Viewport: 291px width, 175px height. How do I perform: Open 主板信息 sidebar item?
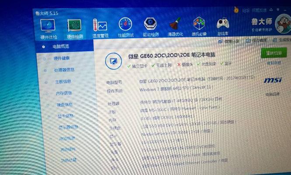(63, 81)
